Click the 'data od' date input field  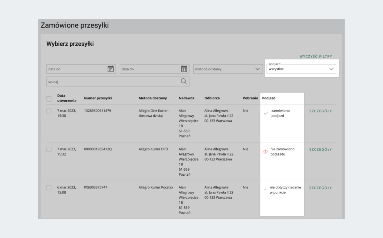pyautogui.click(x=77, y=69)
